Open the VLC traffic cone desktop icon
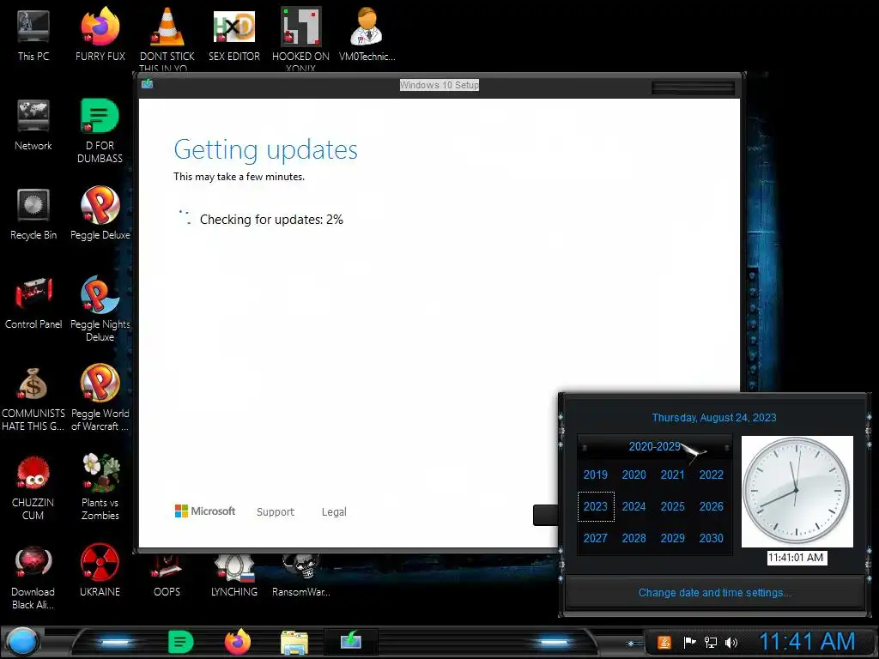The image size is (879, 659). point(167,36)
